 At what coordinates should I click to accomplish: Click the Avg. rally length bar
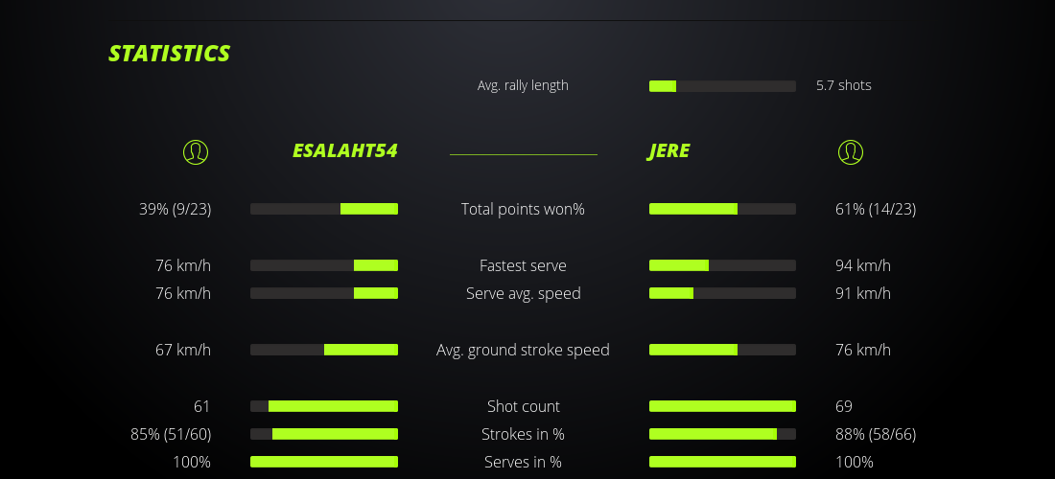pos(722,86)
